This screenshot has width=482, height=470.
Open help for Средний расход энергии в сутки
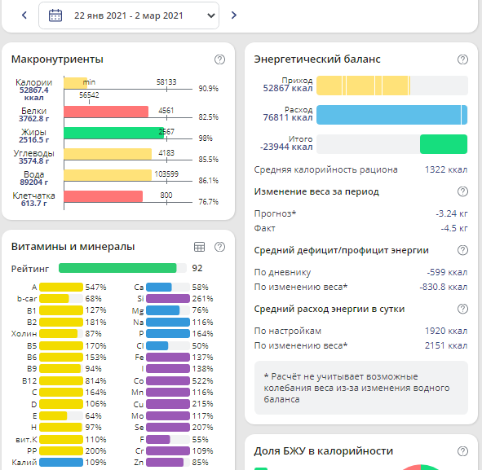(x=462, y=309)
